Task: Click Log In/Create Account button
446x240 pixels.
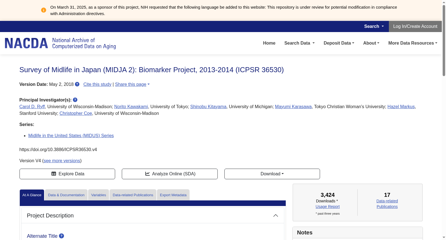Action: coord(415,26)
